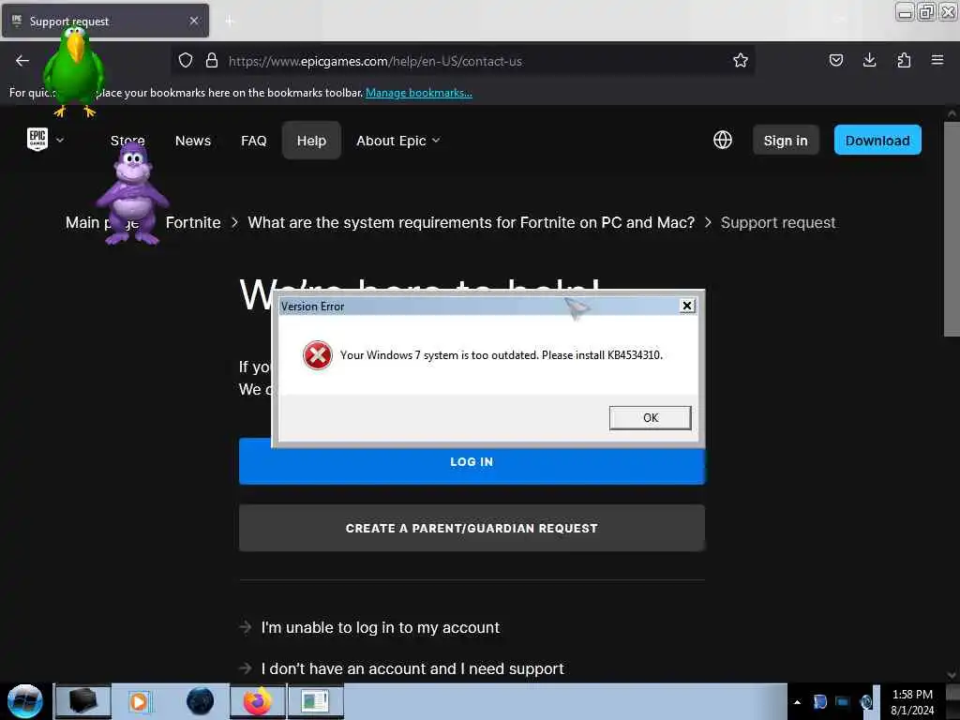Screen dimensions: 960x720
Task: Expand the About Epic dropdown
Action: click(x=397, y=141)
